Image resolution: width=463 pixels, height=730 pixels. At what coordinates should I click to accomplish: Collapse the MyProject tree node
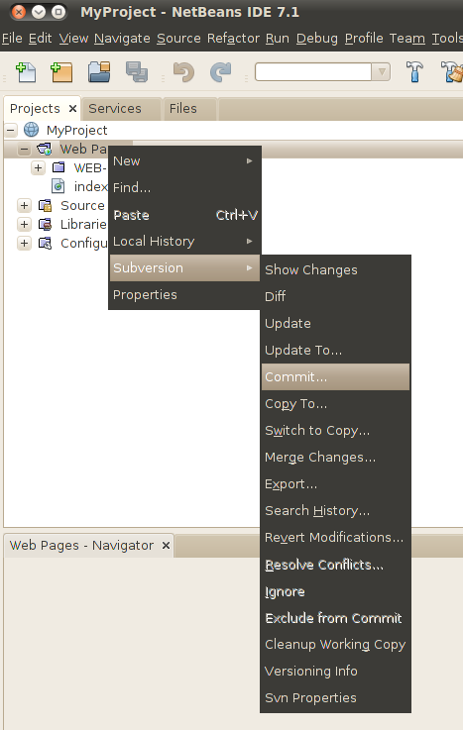pos(11,130)
